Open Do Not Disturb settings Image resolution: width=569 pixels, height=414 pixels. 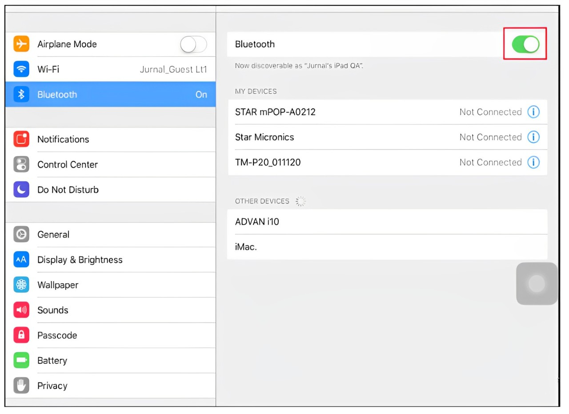pyautogui.click(x=110, y=190)
